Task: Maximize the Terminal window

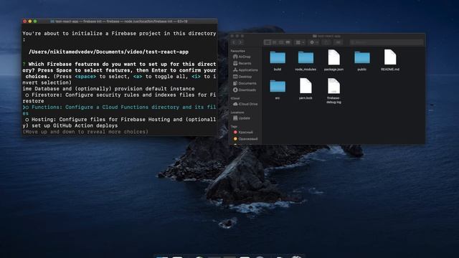Action: [35, 21]
